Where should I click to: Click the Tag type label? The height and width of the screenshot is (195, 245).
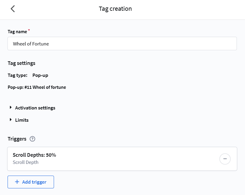pyautogui.click(x=17, y=75)
